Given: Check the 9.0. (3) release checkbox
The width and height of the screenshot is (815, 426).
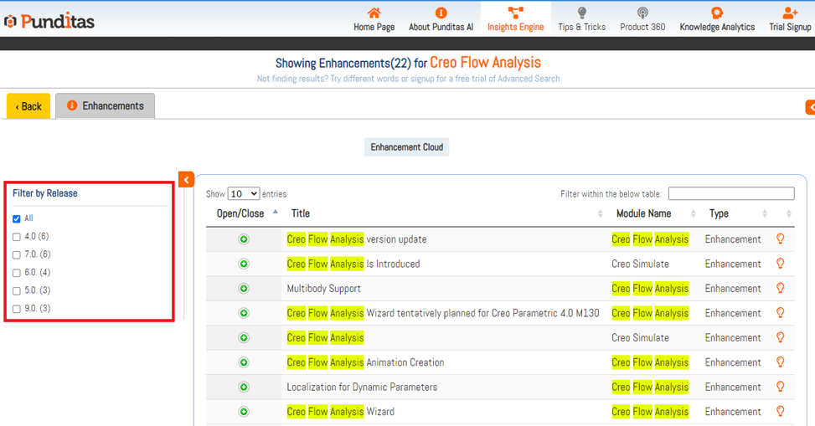Looking at the screenshot, I should click(x=17, y=309).
